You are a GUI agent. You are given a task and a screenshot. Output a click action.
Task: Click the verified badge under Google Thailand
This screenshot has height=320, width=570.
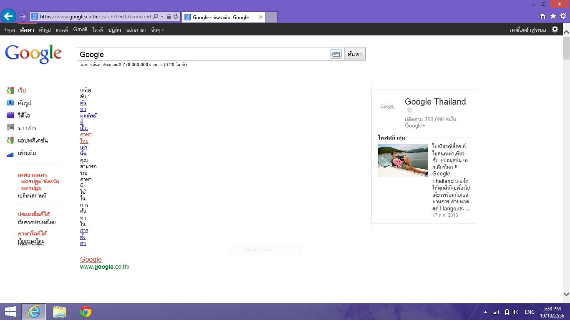point(410,110)
